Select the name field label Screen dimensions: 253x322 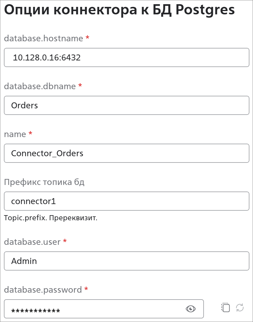[x=15, y=134]
